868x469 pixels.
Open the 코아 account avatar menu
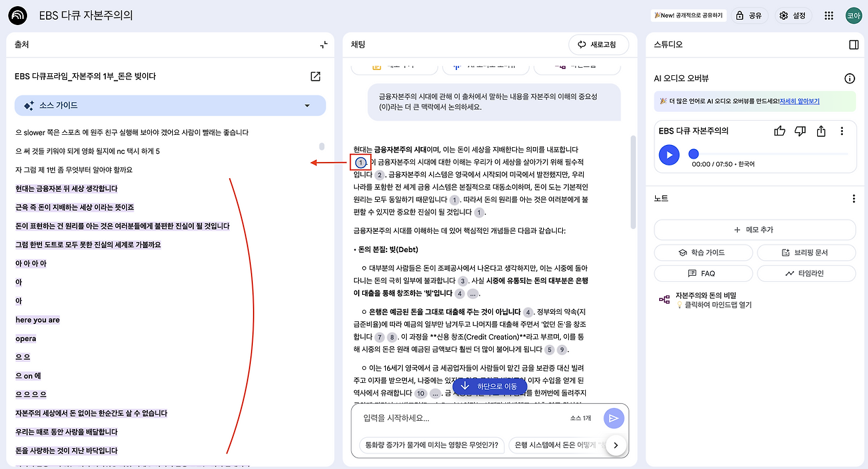(x=853, y=14)
